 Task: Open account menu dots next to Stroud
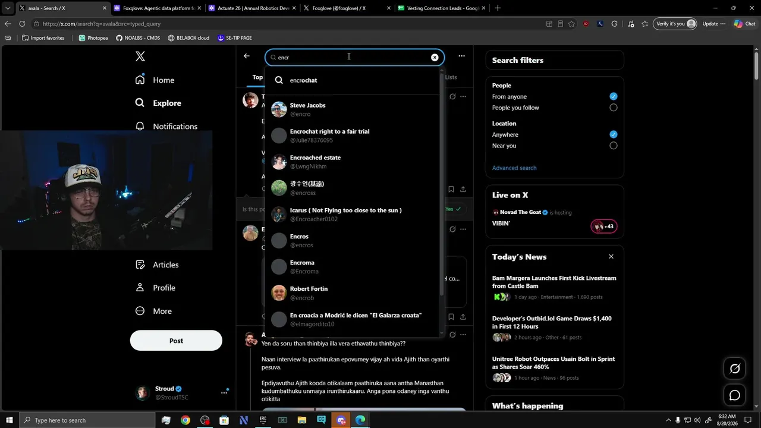[x=224, y=392]
